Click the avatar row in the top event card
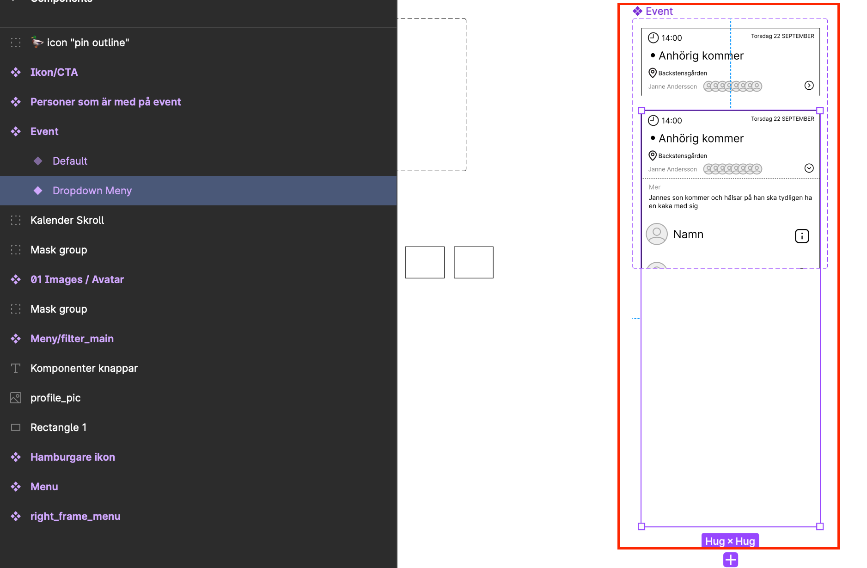Image resolution: width=867 pixels, height=568 pixels. 733,86
